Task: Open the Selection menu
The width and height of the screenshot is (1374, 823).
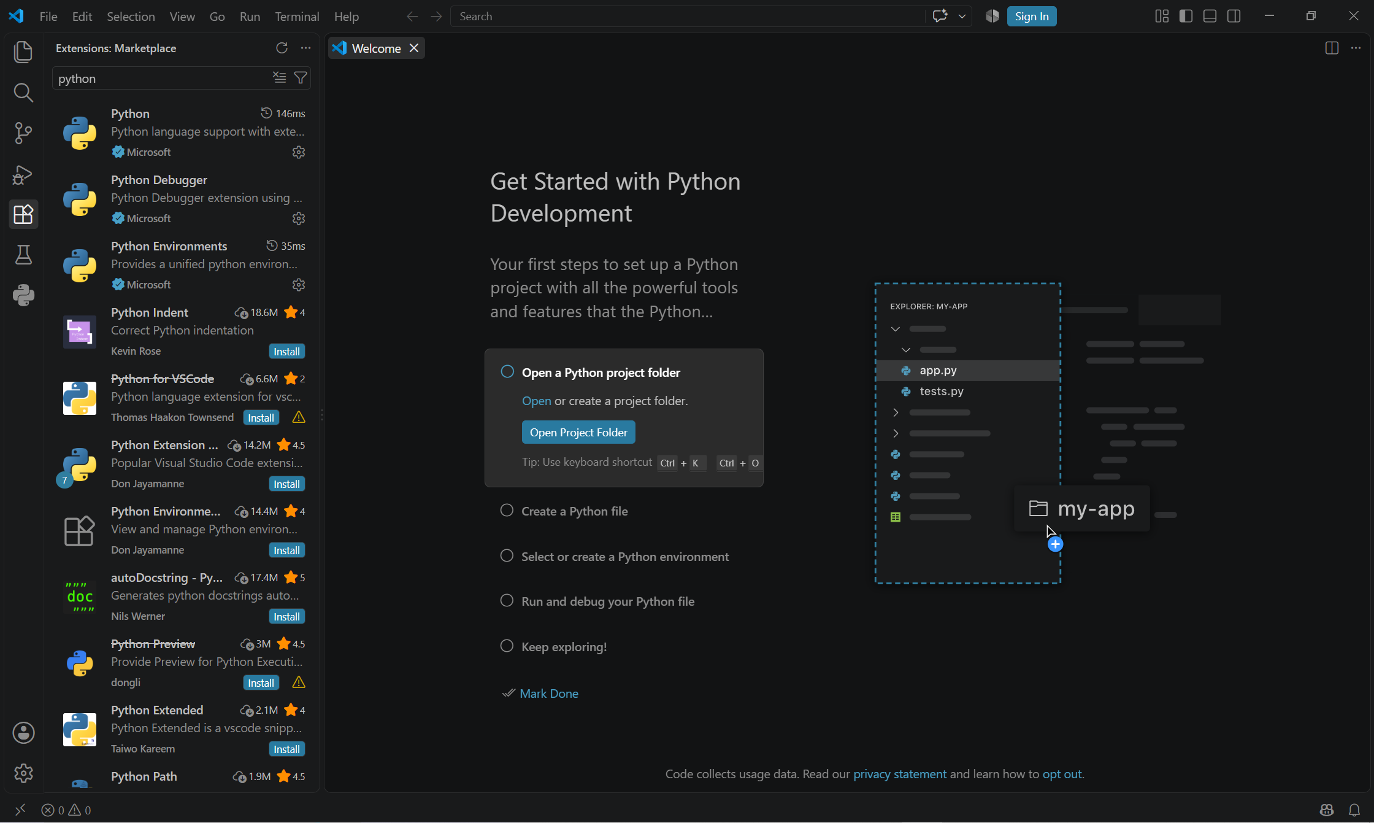Action: (131, 17)
